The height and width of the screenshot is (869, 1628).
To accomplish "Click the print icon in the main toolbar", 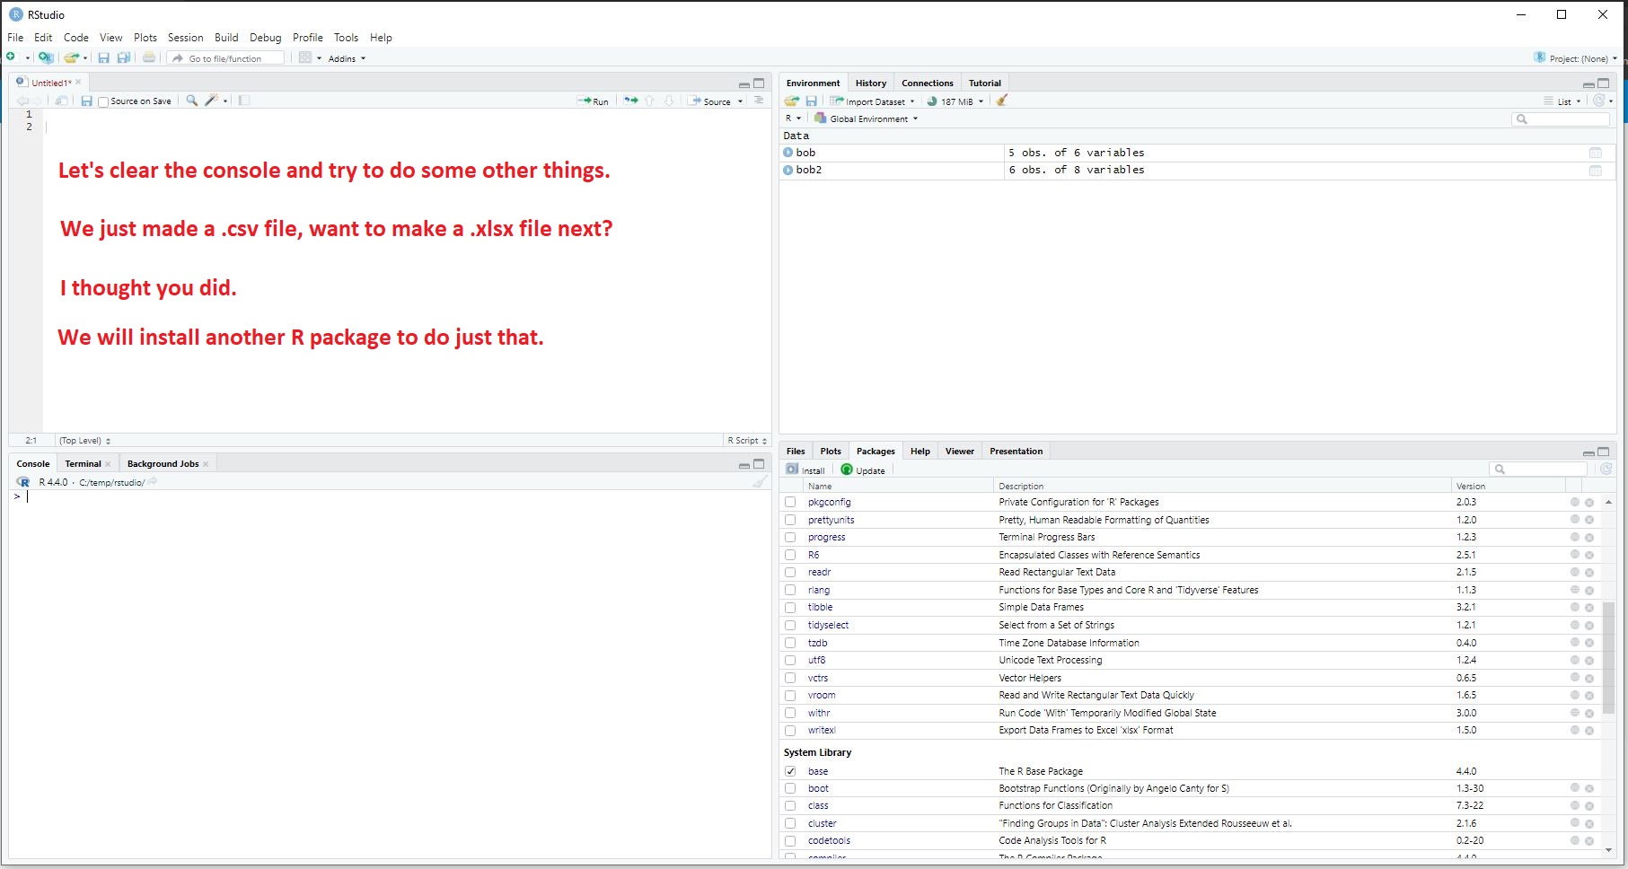I will pos(149,57).
